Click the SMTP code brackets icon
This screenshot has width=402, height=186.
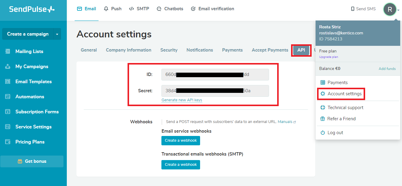(x=131, y=9)
